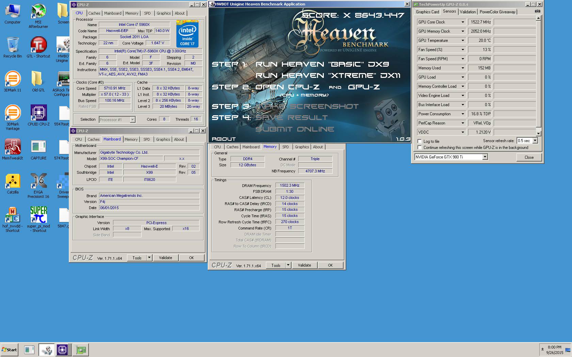Launch 3DMark Vantage desktop icon

click(13, 118)
